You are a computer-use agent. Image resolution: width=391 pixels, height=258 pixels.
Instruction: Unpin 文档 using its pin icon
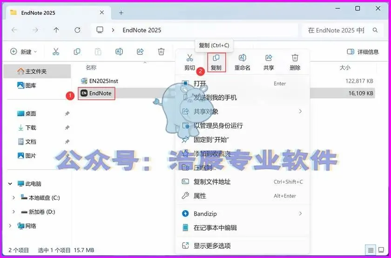(x=67, y=142)
